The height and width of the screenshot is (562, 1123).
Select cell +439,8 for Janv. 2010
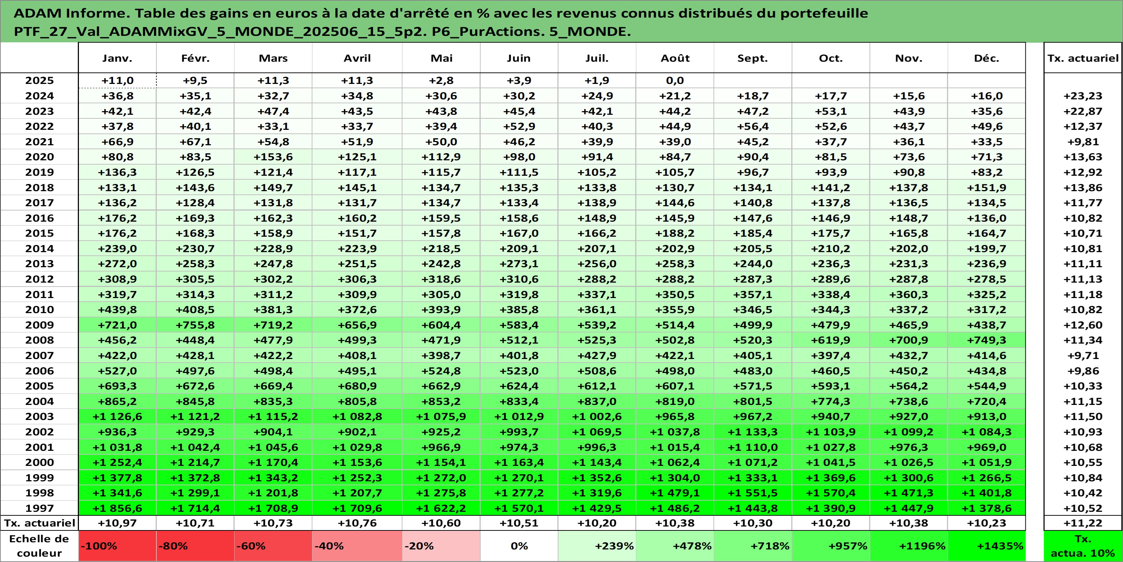click(117, 310)
